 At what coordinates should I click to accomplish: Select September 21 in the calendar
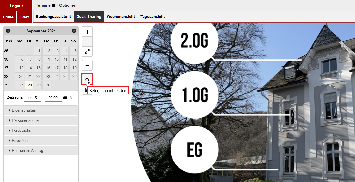tap(29, 77)
